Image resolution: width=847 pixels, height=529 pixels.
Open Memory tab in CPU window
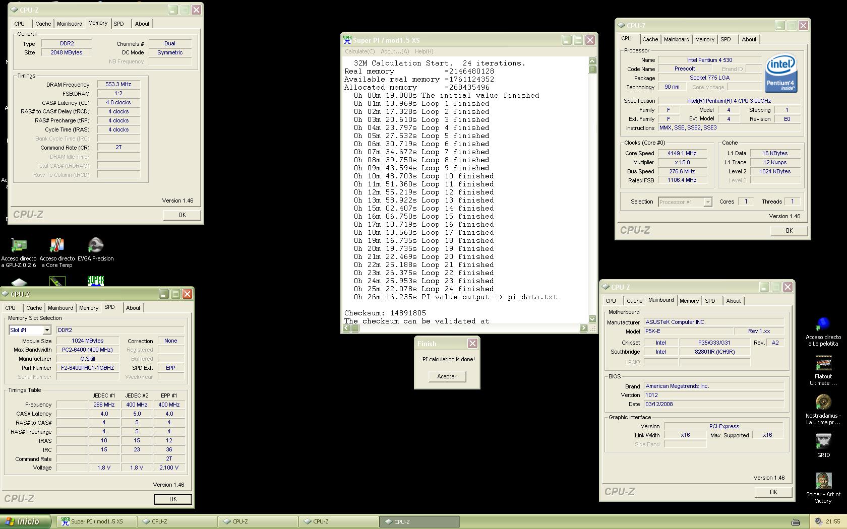[704, 39]
